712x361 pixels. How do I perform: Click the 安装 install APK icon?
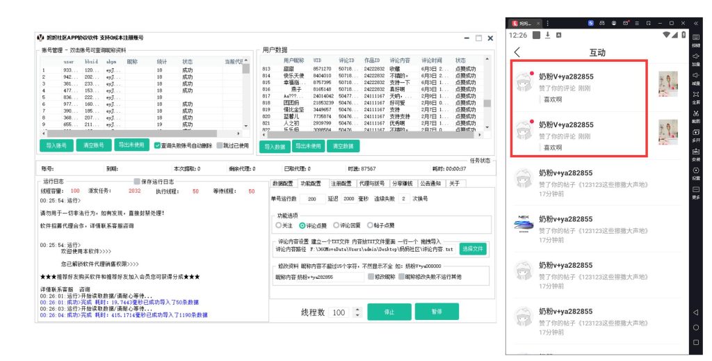[x=695, y=154]
